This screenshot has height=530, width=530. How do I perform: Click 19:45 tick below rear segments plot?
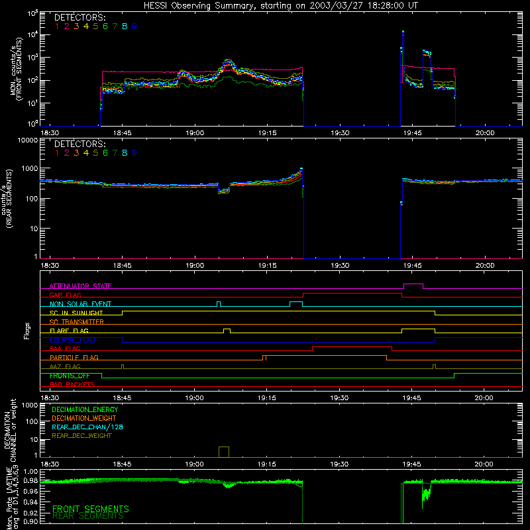click(x=413, y=266)
